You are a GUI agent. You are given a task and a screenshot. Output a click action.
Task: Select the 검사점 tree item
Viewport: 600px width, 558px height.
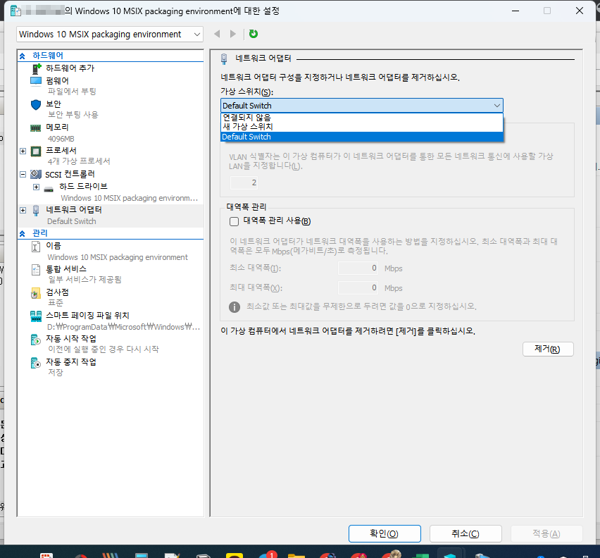pyautogui.click(x=58, y=292)
